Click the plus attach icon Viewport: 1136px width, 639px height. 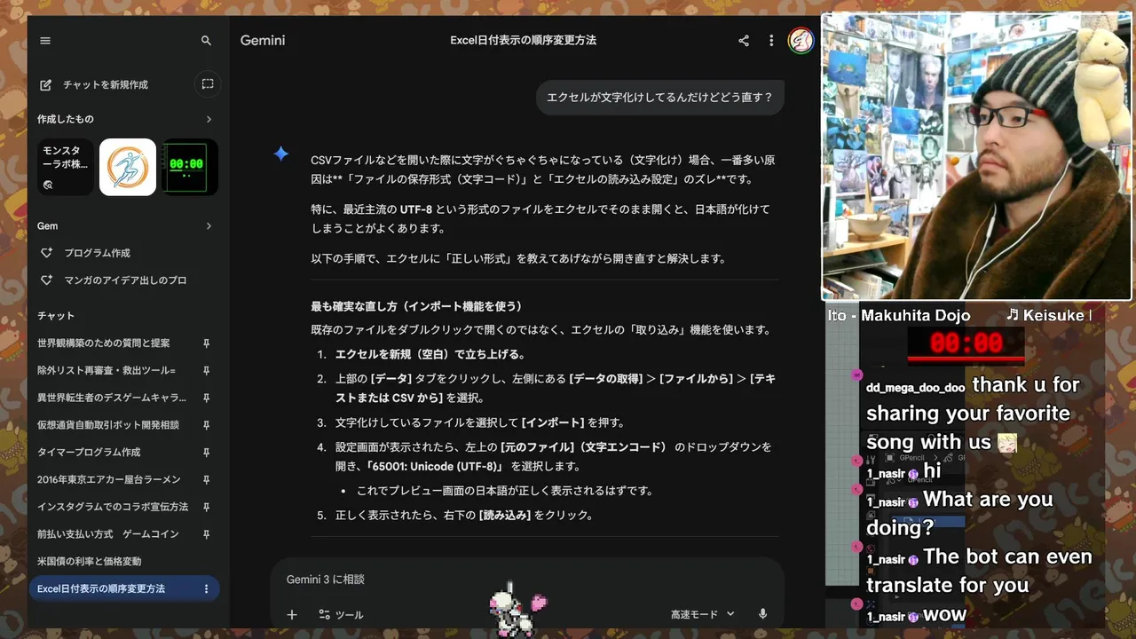pos(292,614)
